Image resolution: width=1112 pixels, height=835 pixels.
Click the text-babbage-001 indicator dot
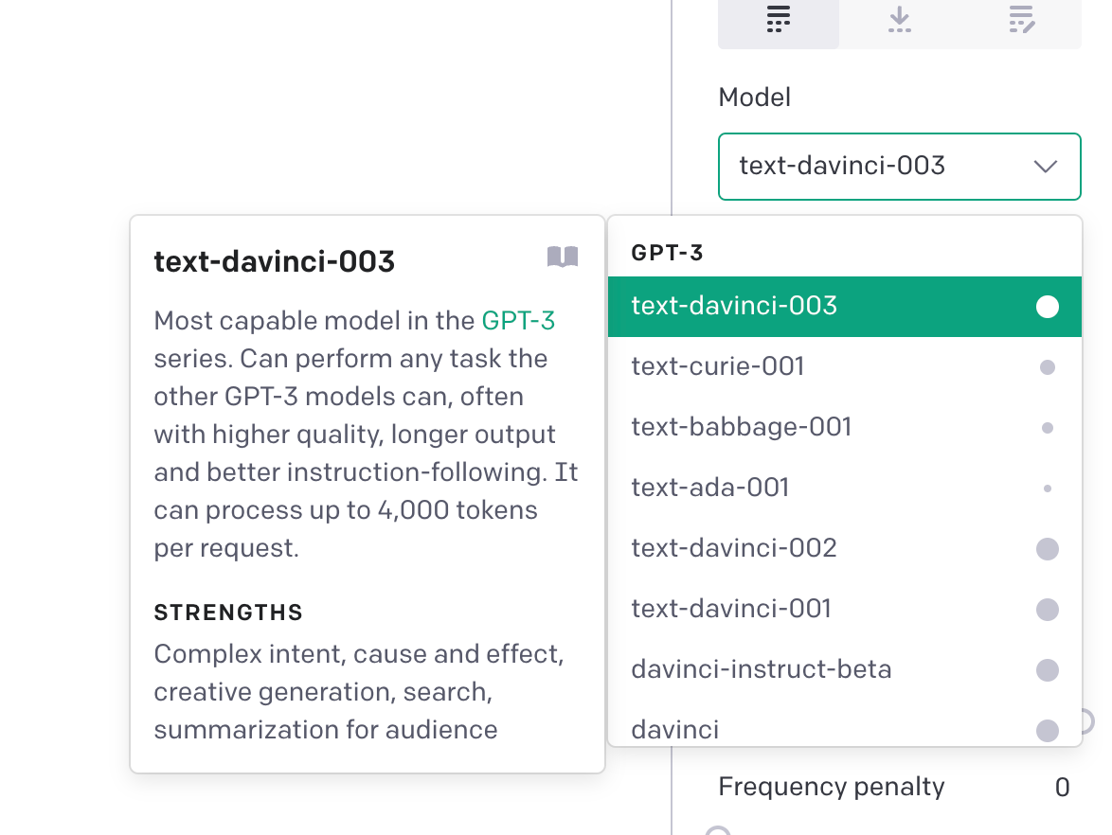click(1048, 427)
